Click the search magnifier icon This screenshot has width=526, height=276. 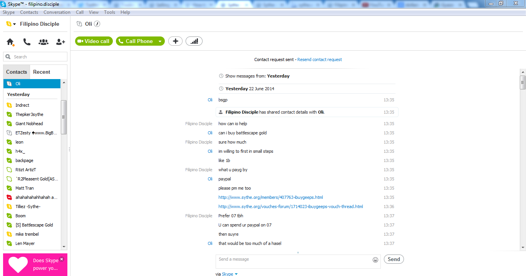point(8,57)
